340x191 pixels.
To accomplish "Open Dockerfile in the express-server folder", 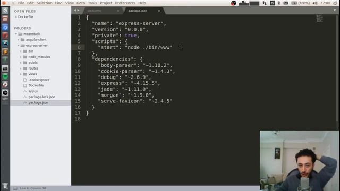I will (x=36, y=85).
